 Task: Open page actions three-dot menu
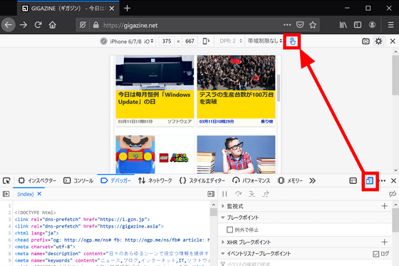(x=287, y=25)
